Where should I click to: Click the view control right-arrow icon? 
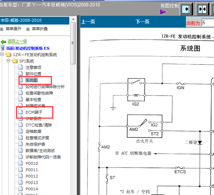[x=186, y=9]
